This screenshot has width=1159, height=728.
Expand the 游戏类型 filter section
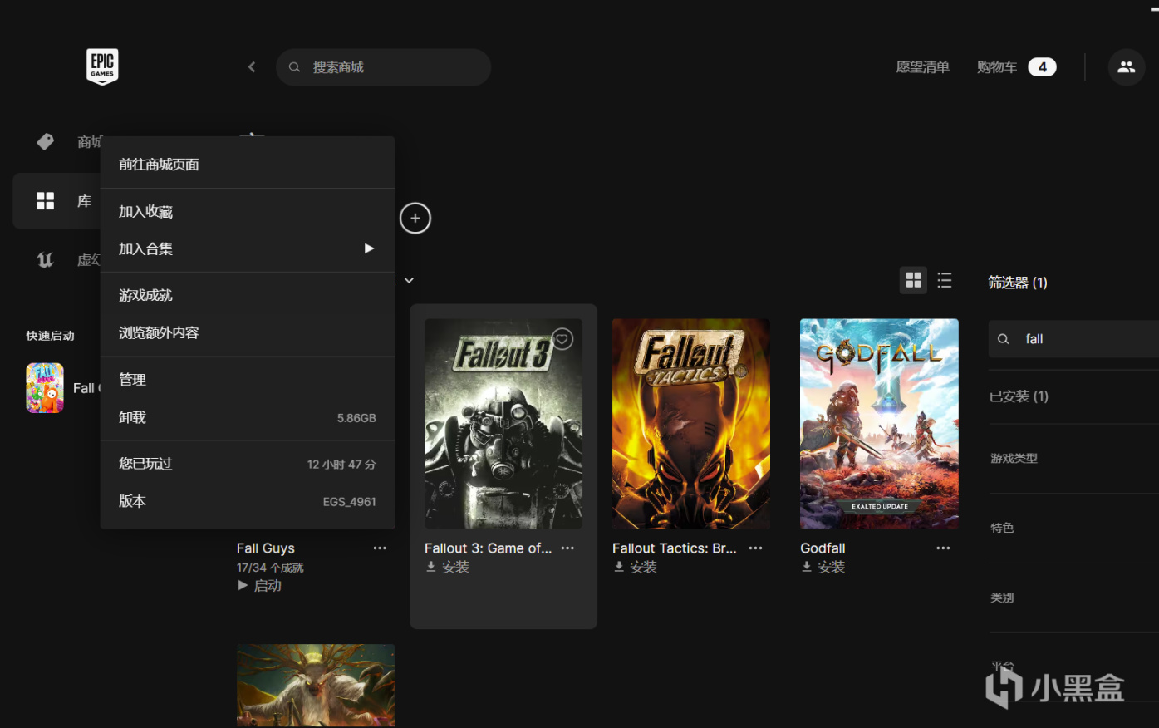[x=1073, y=458]
